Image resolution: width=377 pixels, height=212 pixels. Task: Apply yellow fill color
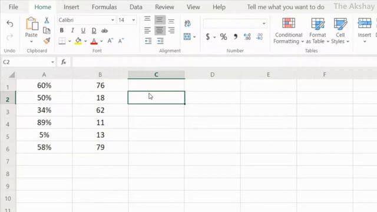[78, 41]
